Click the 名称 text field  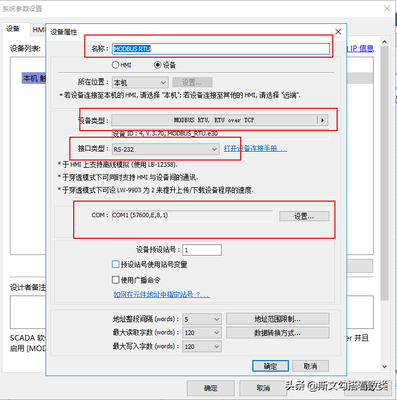[221, 49]
